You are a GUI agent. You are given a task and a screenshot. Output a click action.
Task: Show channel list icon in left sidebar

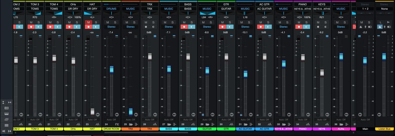click(x=6, y=125)
